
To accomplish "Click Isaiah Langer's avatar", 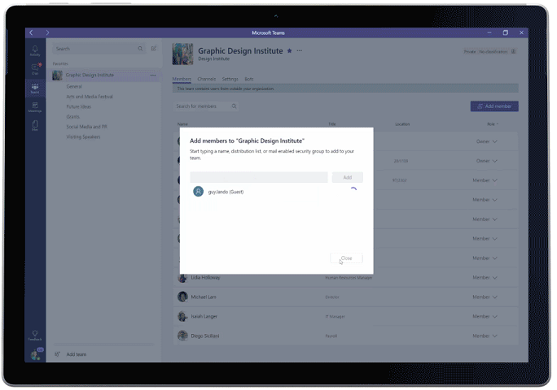I will pyautogui.click(x=182, y=316).
